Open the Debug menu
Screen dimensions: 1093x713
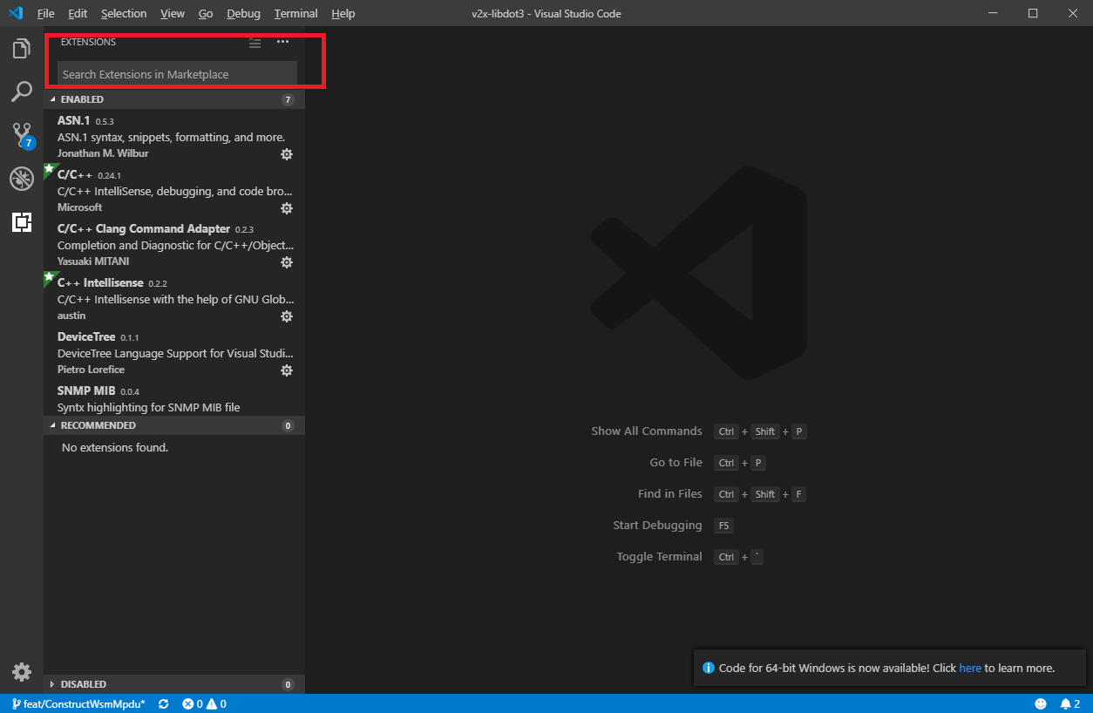click(243, 13)
